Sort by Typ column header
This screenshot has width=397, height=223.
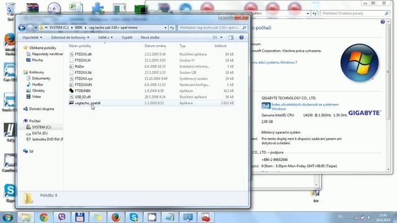pyautogui.click(x=182, y=46)
